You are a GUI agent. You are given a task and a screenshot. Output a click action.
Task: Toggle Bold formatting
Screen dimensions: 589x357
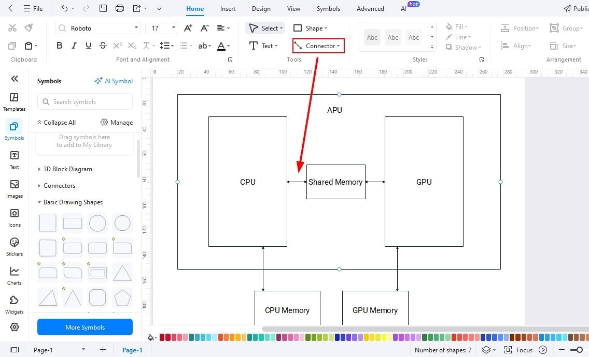point(59,46)
